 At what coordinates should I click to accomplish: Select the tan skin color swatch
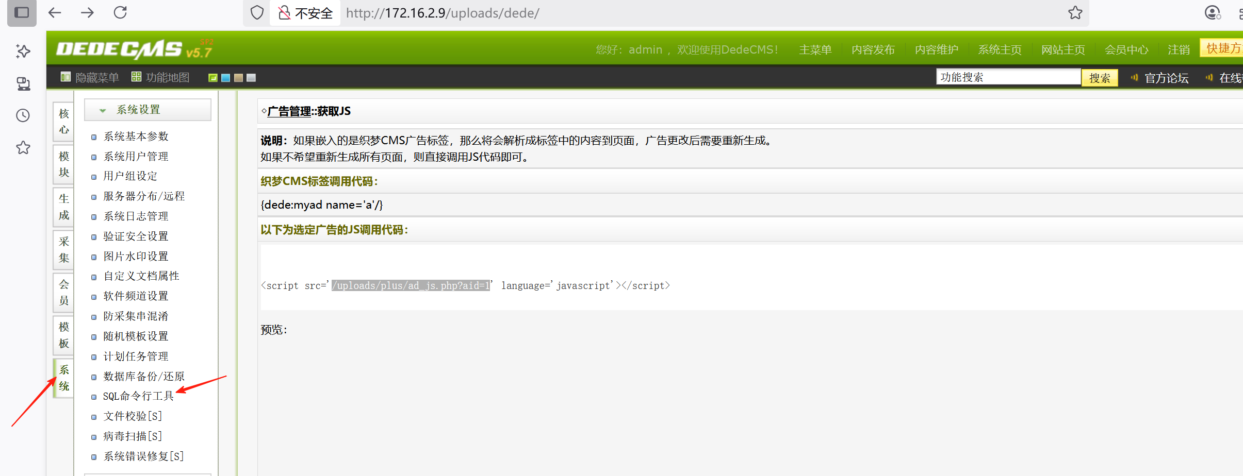[x=238, y=78]
